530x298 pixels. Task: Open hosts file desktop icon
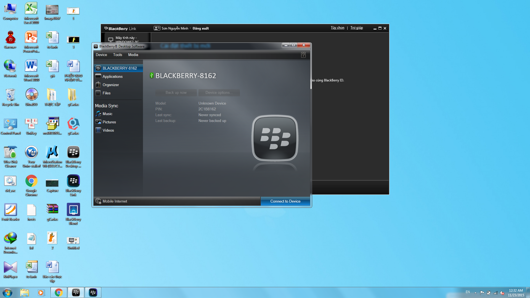pyautogui.click(x=31, y=212)
